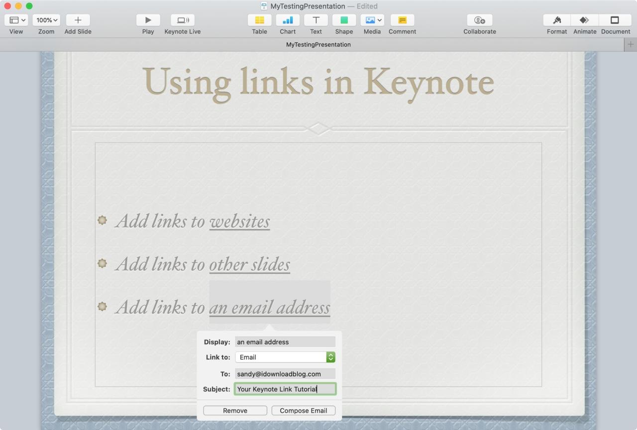Toggle the Animate inspector panel

pyautogui.click(x=585, y=20)
